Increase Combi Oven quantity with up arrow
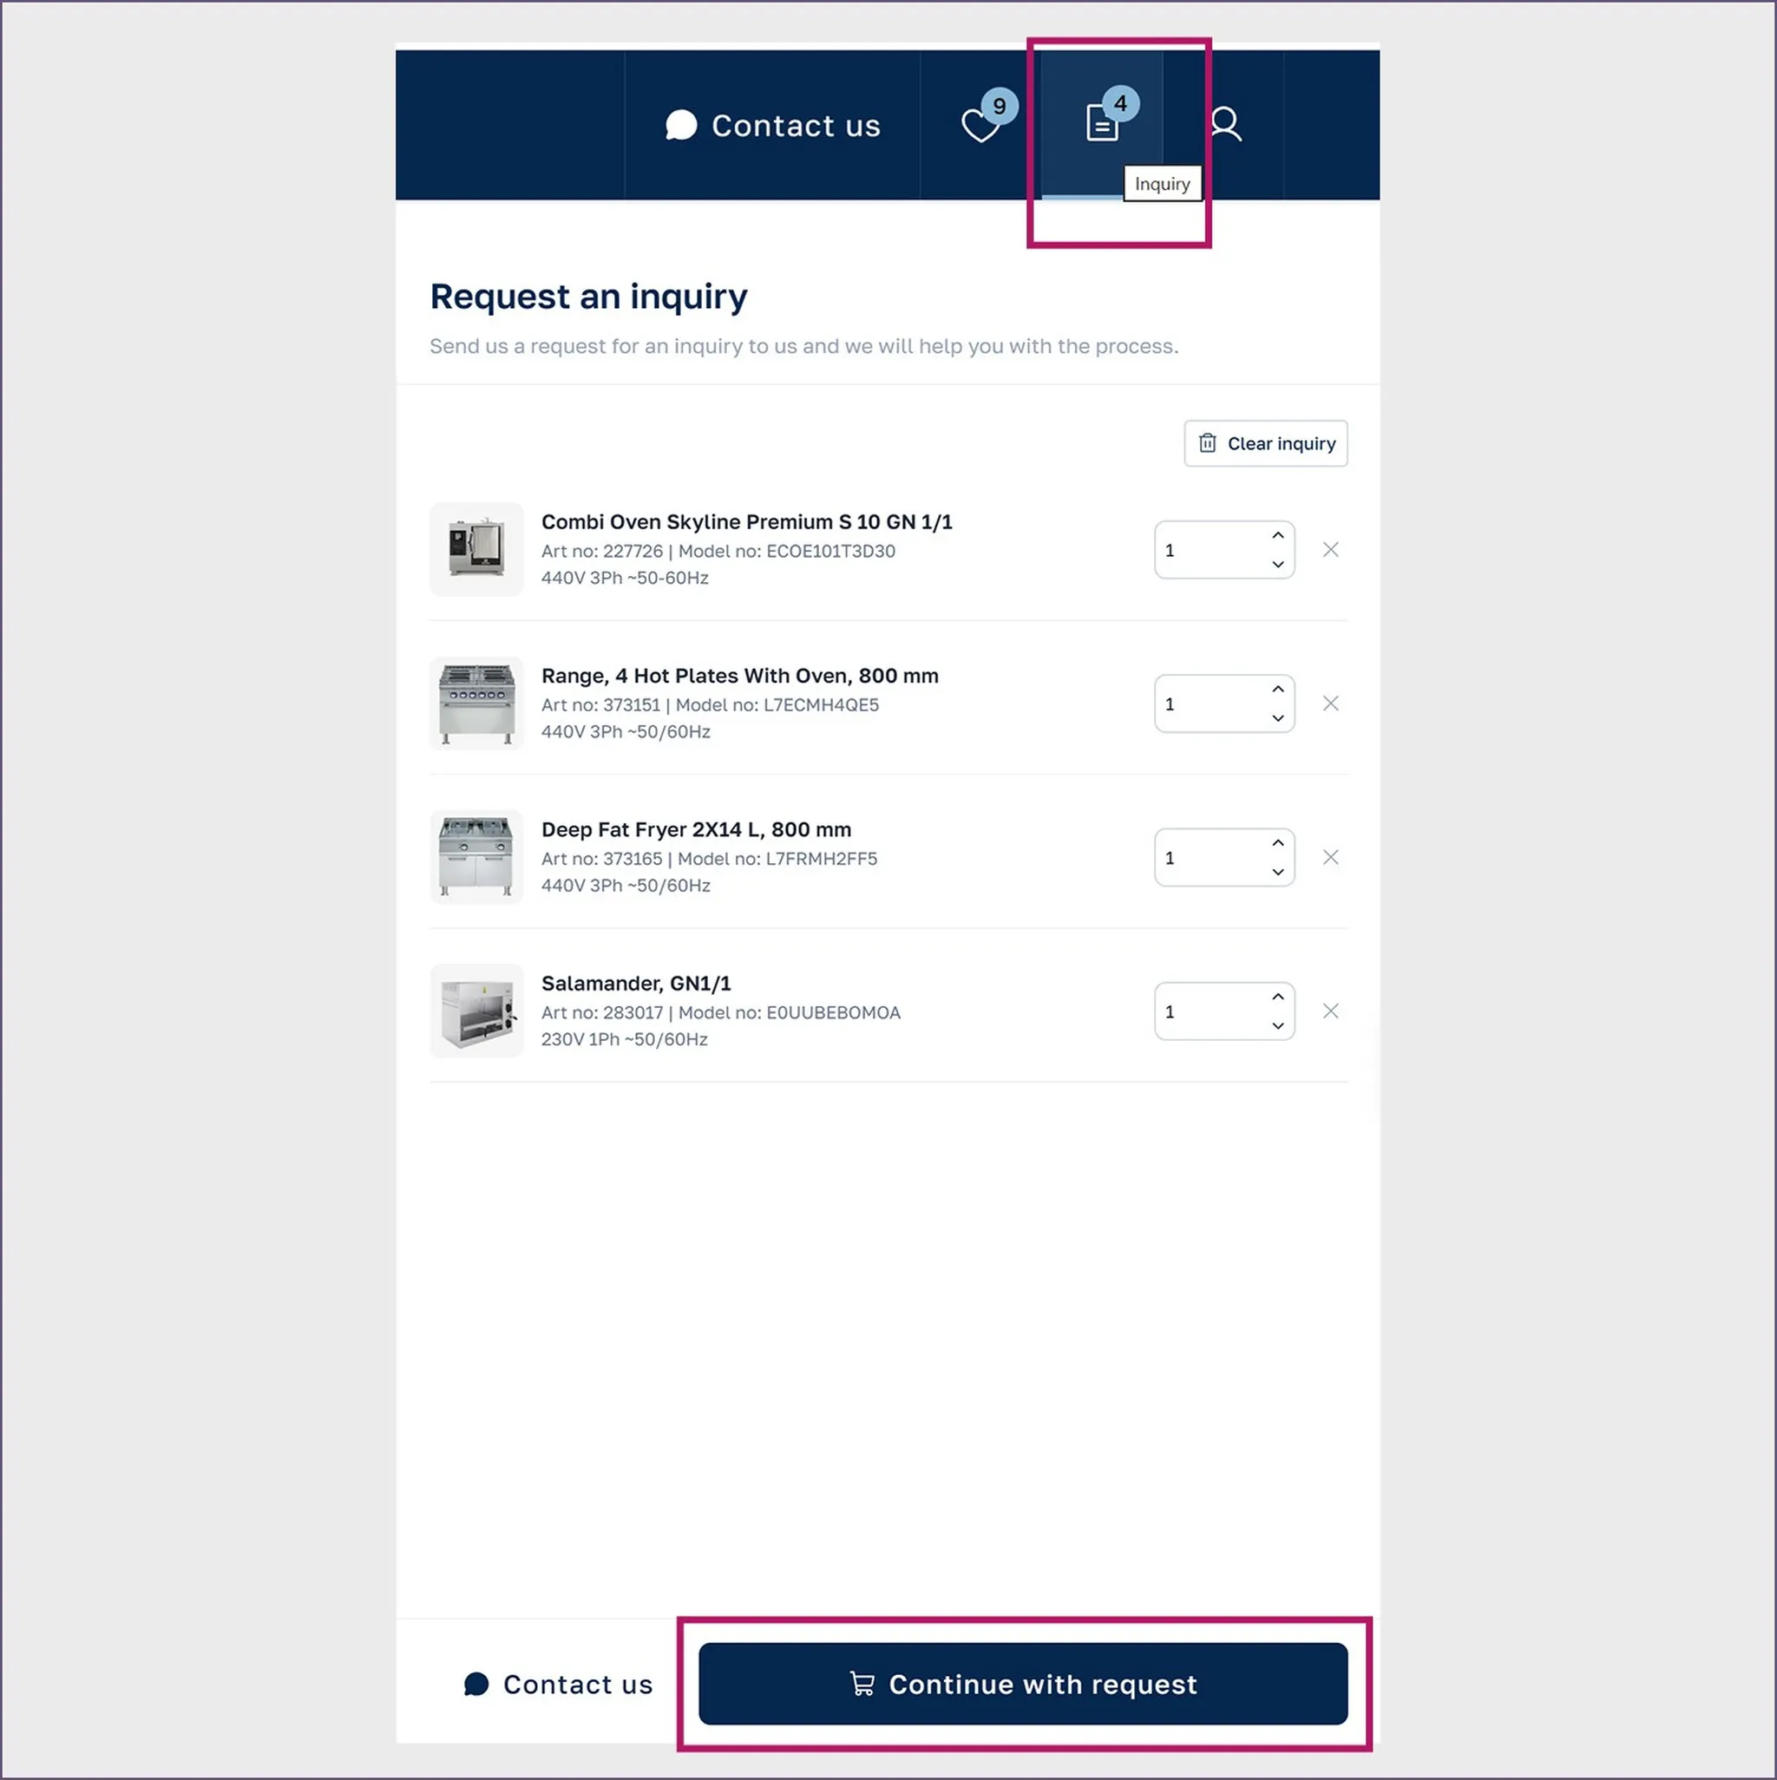1777x1780 pixels. pos(1277,535)
